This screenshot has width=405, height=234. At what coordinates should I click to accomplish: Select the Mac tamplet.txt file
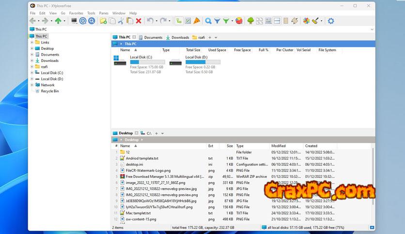click(x=138, y=213)
